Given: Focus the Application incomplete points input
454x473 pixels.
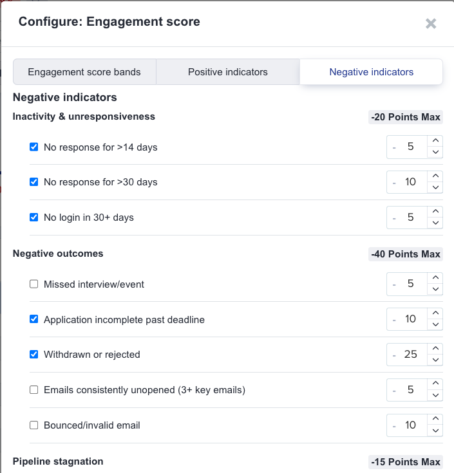Looking at the screenshot, I should [410, 319].
